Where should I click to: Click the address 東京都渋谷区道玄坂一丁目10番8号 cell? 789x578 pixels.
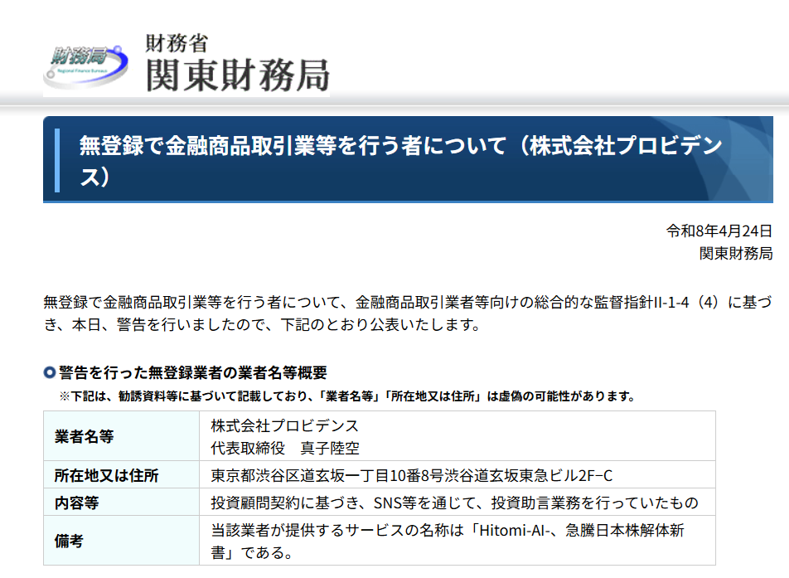457,475
